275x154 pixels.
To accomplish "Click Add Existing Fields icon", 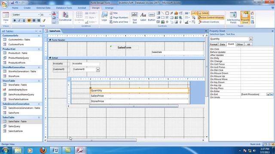I will pyautogui.click(x=233, y=18).
